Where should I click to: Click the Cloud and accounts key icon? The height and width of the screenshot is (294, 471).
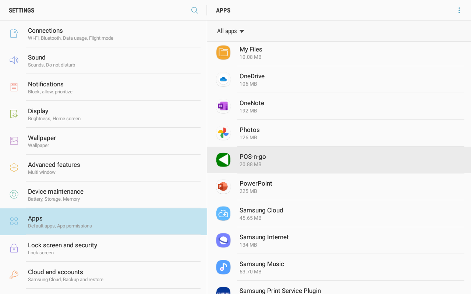[x=14, y=275]
